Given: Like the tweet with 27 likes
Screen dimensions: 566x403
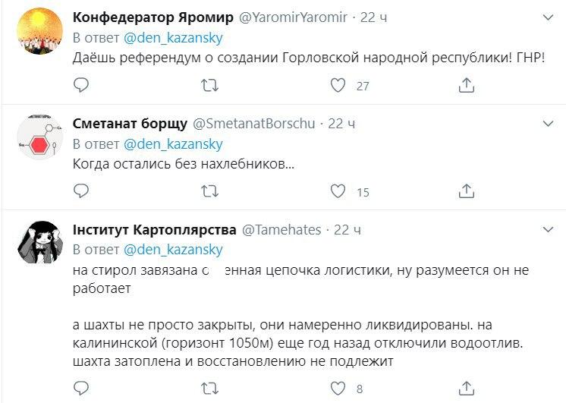Looking at the screenshot, I should click(x=338, y=86).
